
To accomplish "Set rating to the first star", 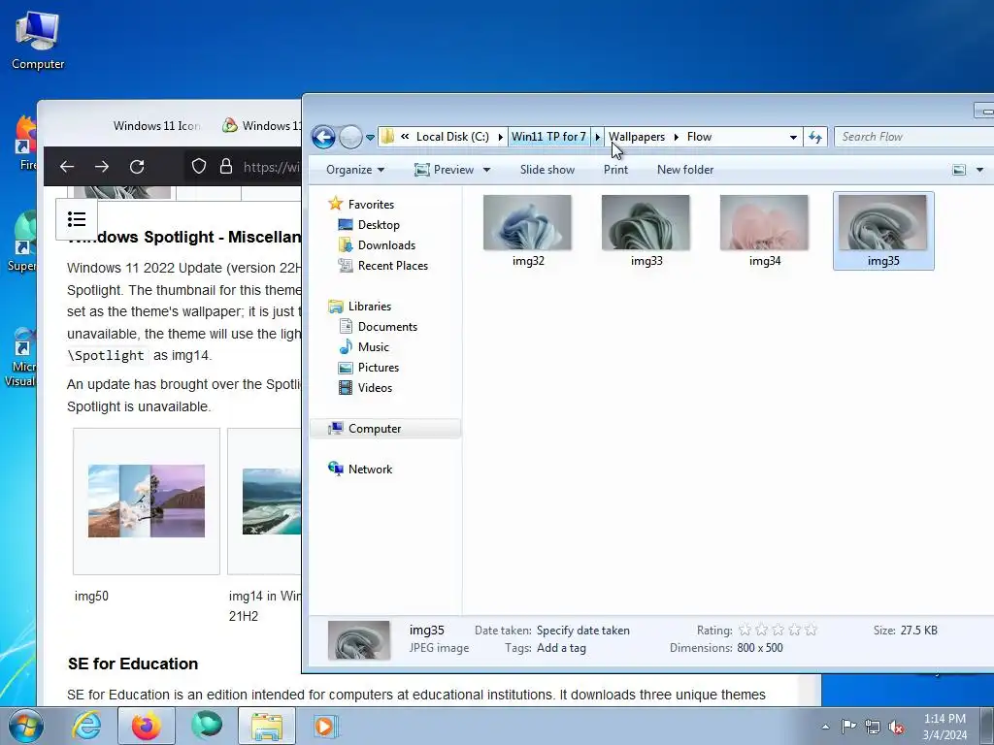I will click(745, 630).
